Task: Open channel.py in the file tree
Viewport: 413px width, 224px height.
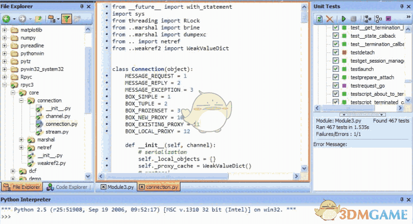Action: tap(58, 116)
